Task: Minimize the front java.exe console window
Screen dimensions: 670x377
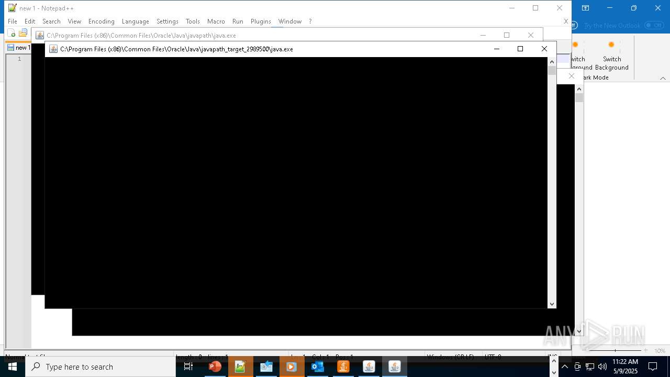Action: [x=497, y=49]
